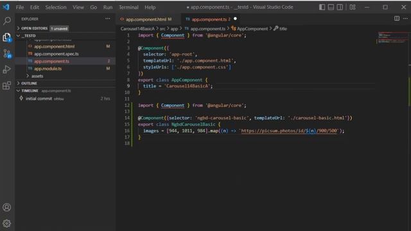Open the Go menu
The width and height of the screenshot is (411, 231).
[x=94, y=7]
